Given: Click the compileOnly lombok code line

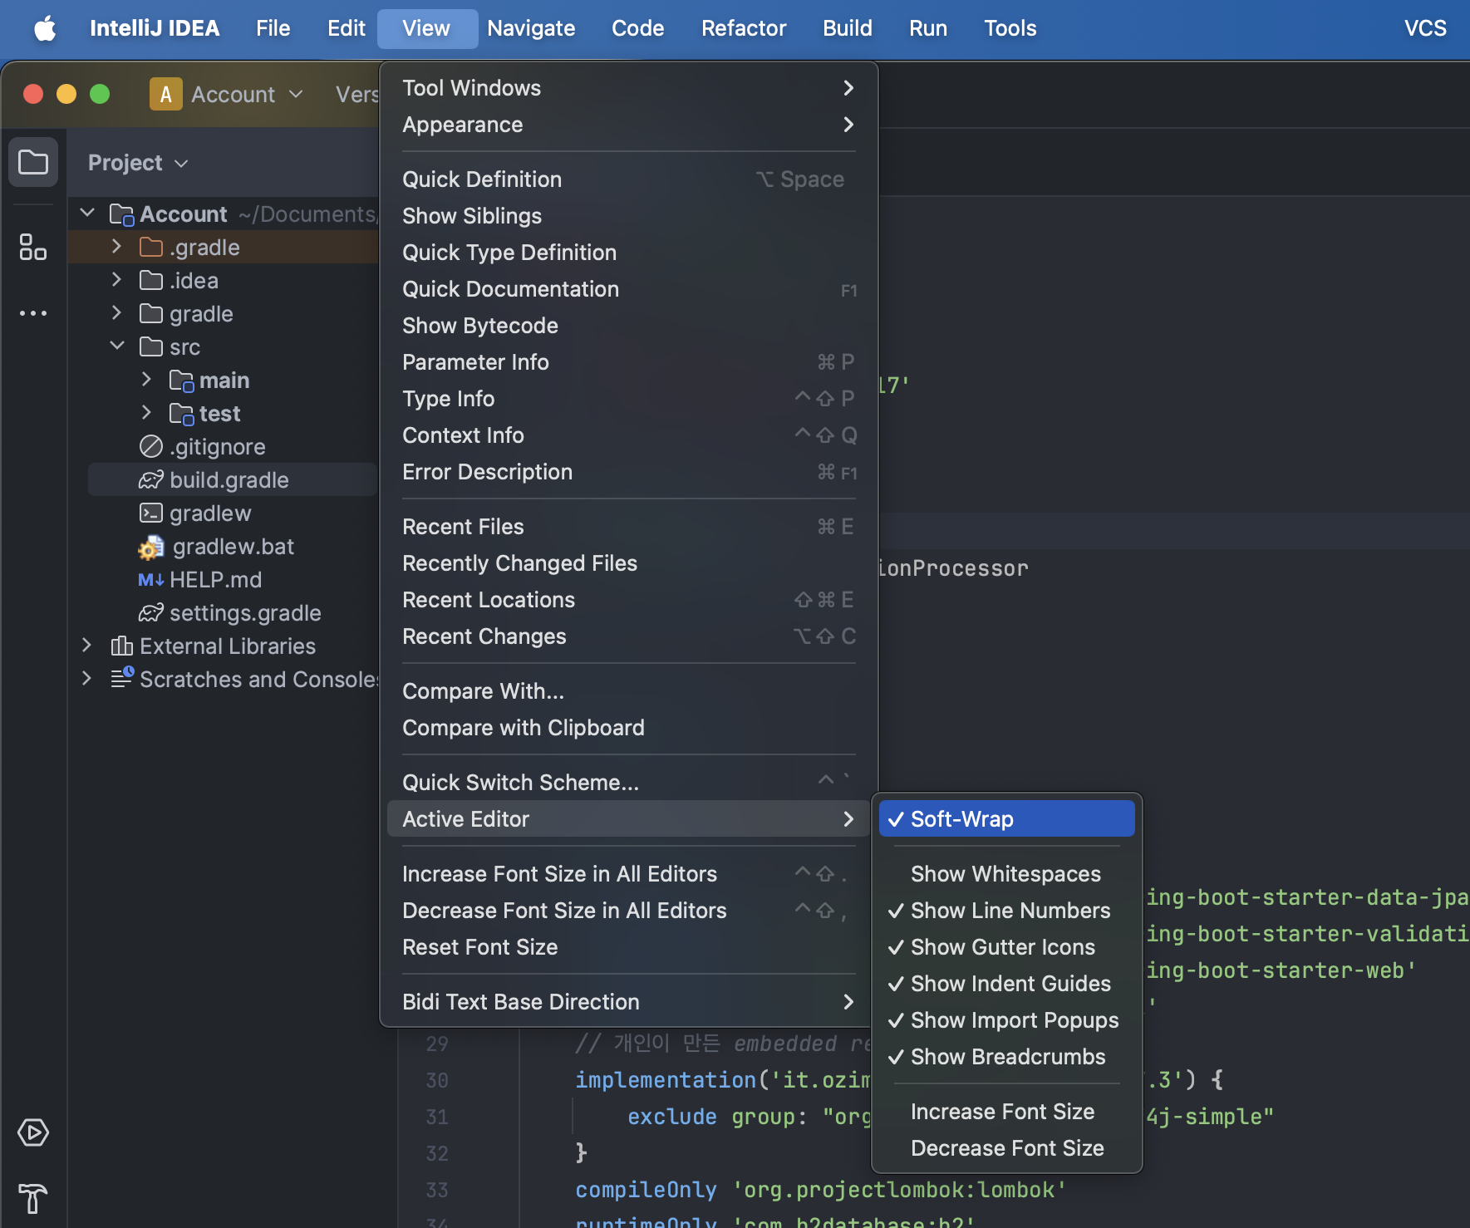Looking at the screenshot, I should [x=820, y=1190].
